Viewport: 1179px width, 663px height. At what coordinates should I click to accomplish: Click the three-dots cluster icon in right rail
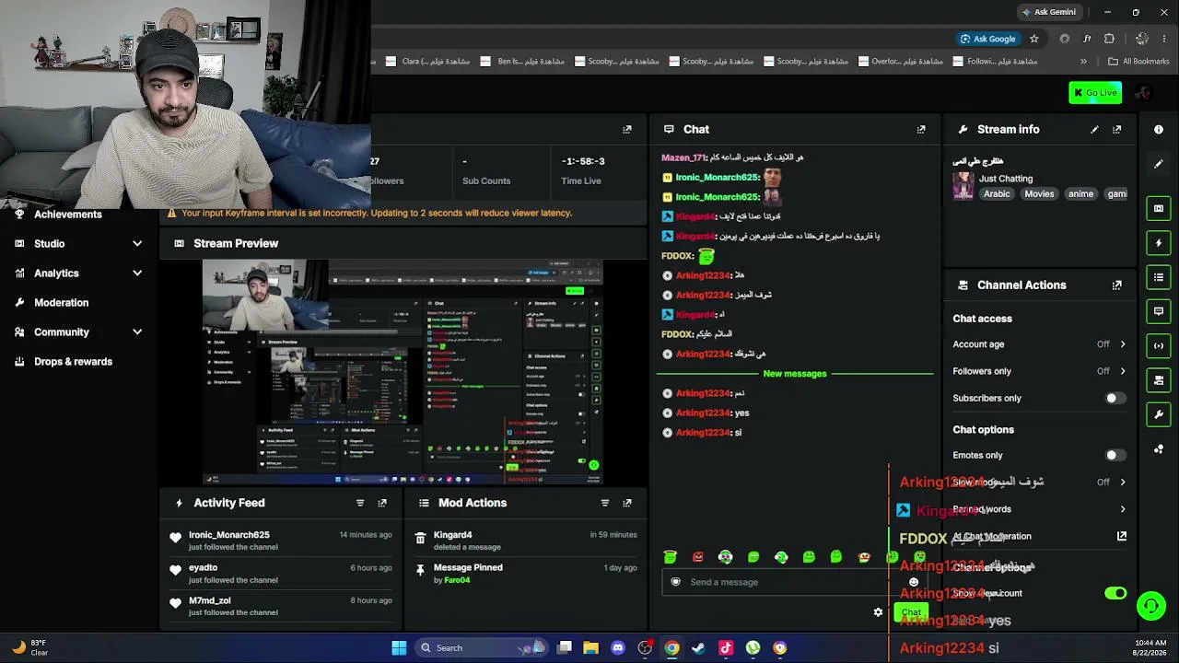[x=1159, y=449]
